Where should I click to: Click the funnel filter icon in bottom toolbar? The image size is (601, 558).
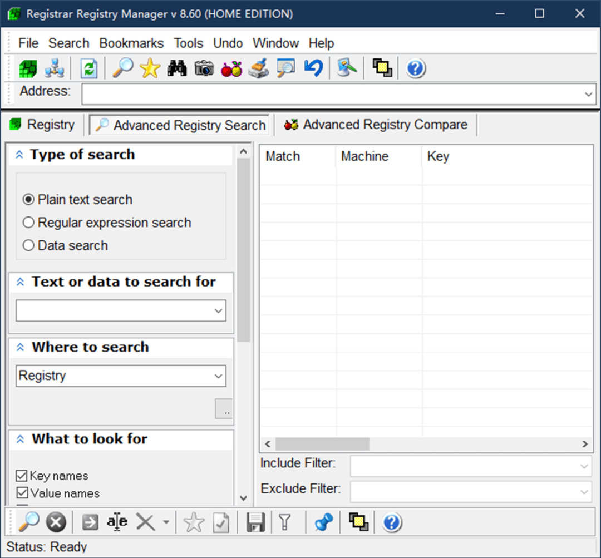(x=285, y=522)
